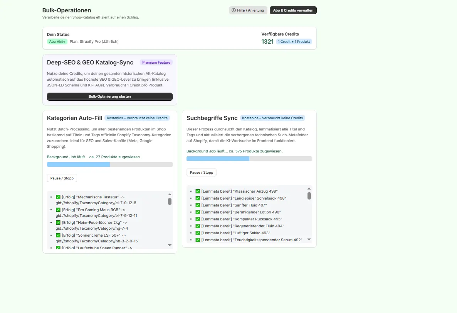
Task: Click scrollbar thumb in Suchbegriffe log
Action: click(309, 196)
